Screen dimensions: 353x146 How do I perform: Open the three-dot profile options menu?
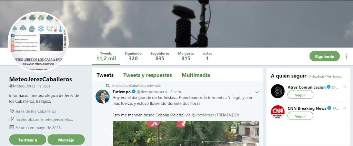pos(346,56)
